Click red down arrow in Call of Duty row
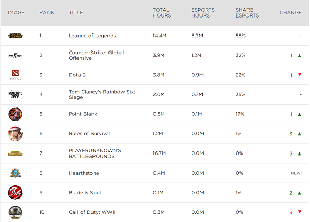This screenshot has height=222, width=310. pyautogui.click(x=300, y=212)
